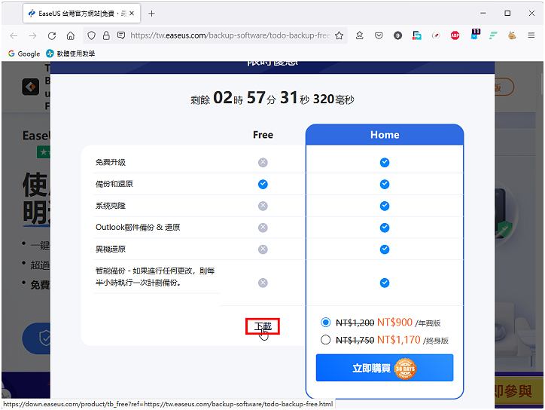This screenshot has width=545, height=410.
Task: Click the downloads tray toolbar icon
Action: pyautogui.click(x=360, y=35)
